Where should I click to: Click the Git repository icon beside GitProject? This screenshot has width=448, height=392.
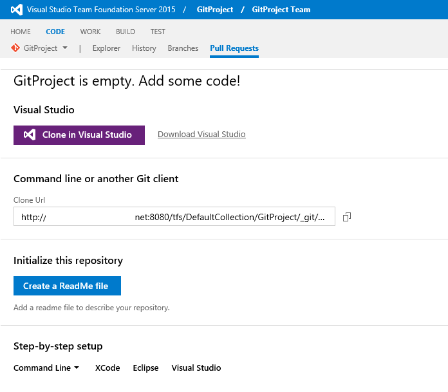point(15,48)
